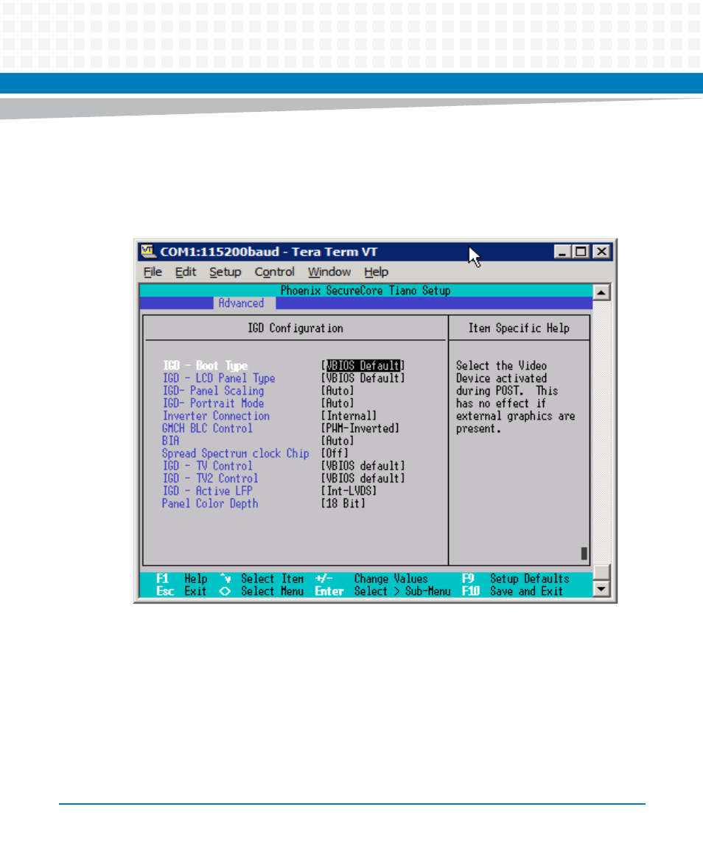Click the [18 Bit] color depth value

(343, 504)
